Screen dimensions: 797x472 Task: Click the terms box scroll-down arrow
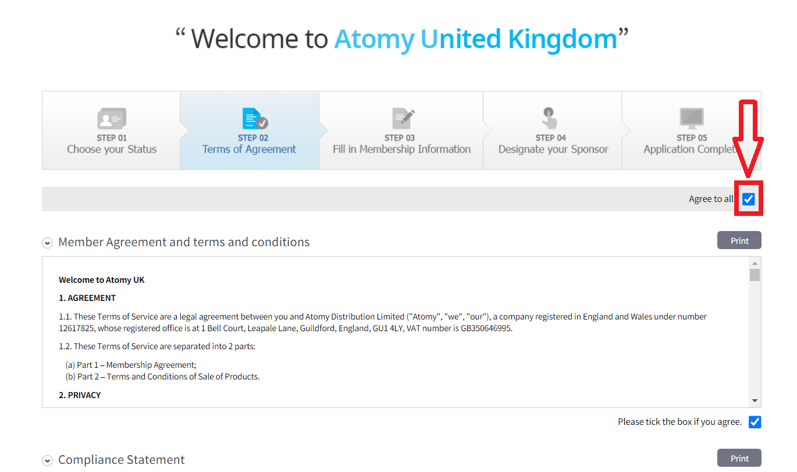click(x=755, y=400)
